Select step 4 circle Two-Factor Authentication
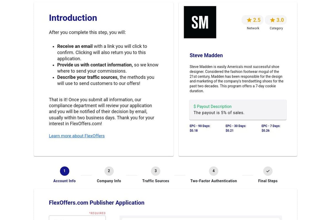The image size is (331, 220). 214,171
